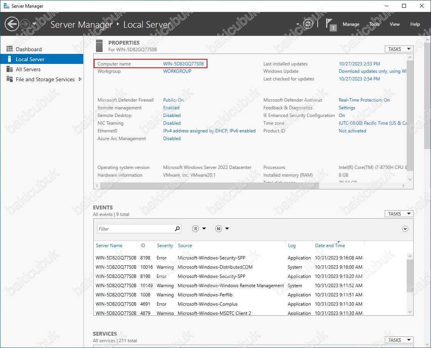The image size is (431, 348).
Task: Open the Services TASKS dropdown
Action: [399, 340]
